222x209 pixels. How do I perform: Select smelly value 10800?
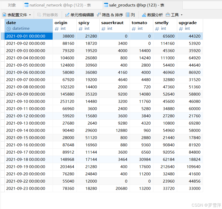pyautogui.click(x=165, y=123)
